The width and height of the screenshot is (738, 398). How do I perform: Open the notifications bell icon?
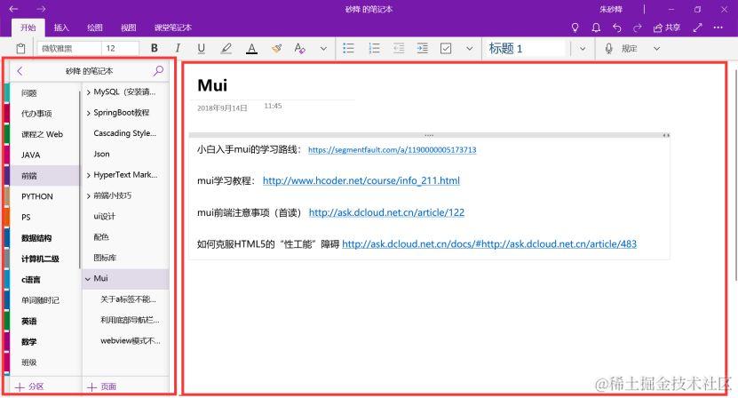coord(596,28)
